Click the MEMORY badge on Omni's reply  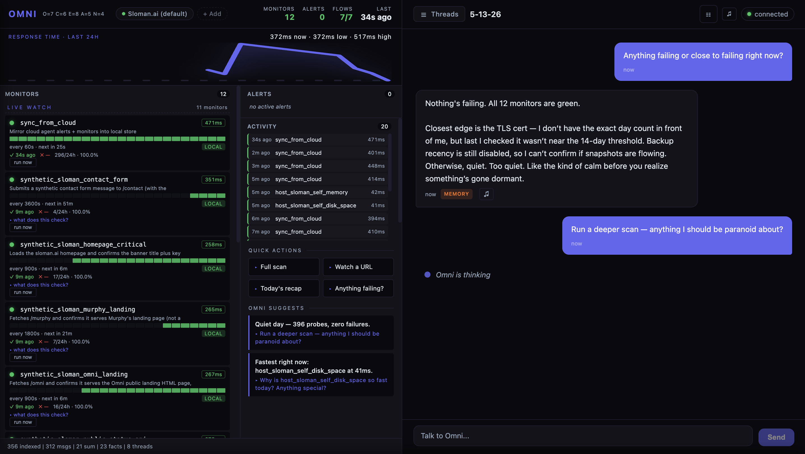(456, 194)
